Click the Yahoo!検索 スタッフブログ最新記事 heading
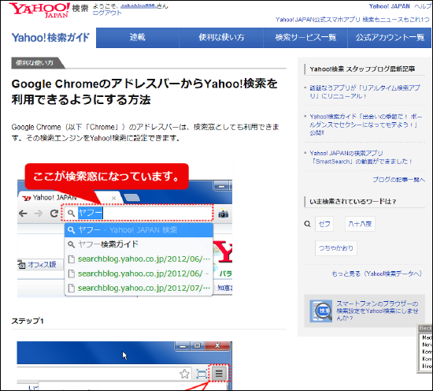Screen dimensions: 433x391 (362, 69)
